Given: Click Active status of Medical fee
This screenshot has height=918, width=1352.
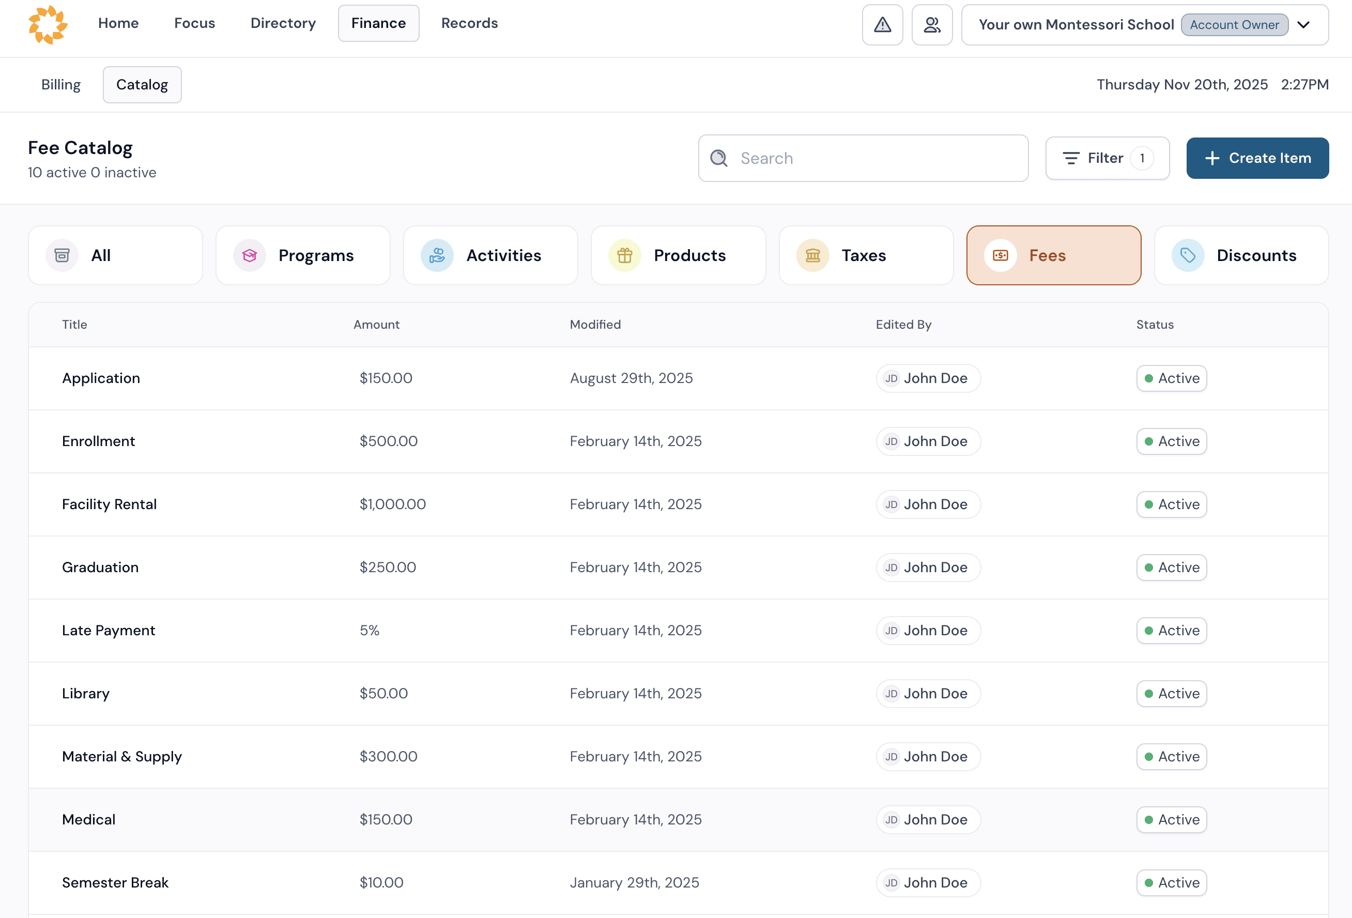Looking at the screenshot, I should pyautogui.click(x=1171, y=820).
